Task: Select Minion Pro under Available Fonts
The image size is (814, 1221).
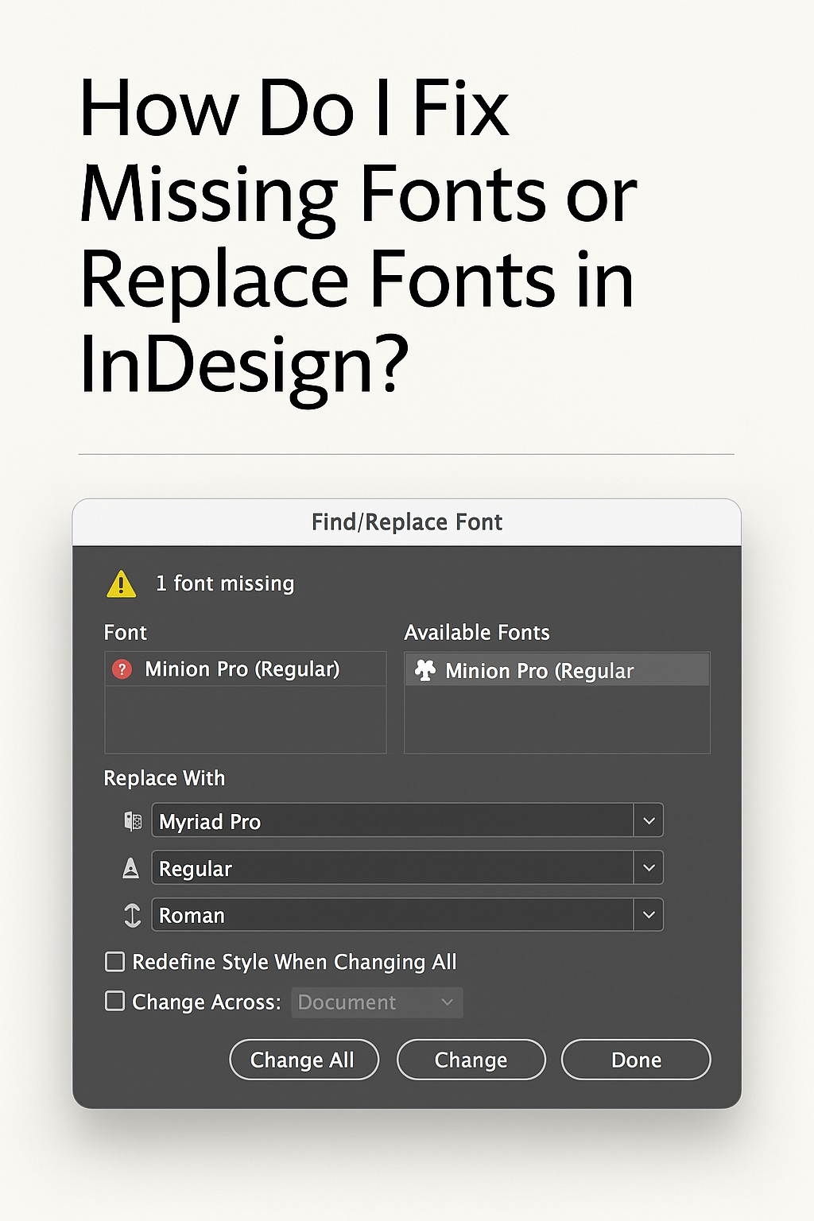Action: [541, 670]
